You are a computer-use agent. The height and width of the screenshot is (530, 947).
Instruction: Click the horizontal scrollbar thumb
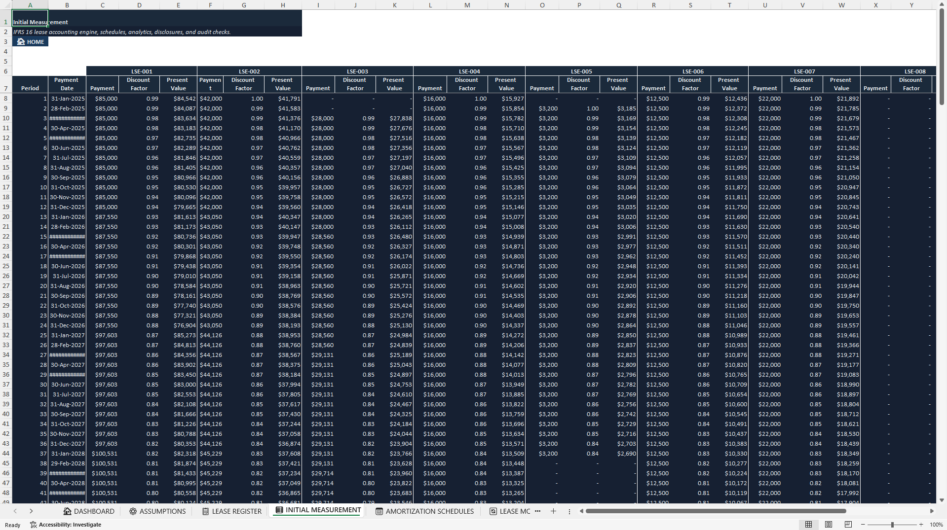(x=715, y=511)
